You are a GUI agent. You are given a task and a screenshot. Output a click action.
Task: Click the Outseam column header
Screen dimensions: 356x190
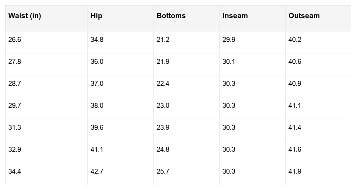point(304,16)
